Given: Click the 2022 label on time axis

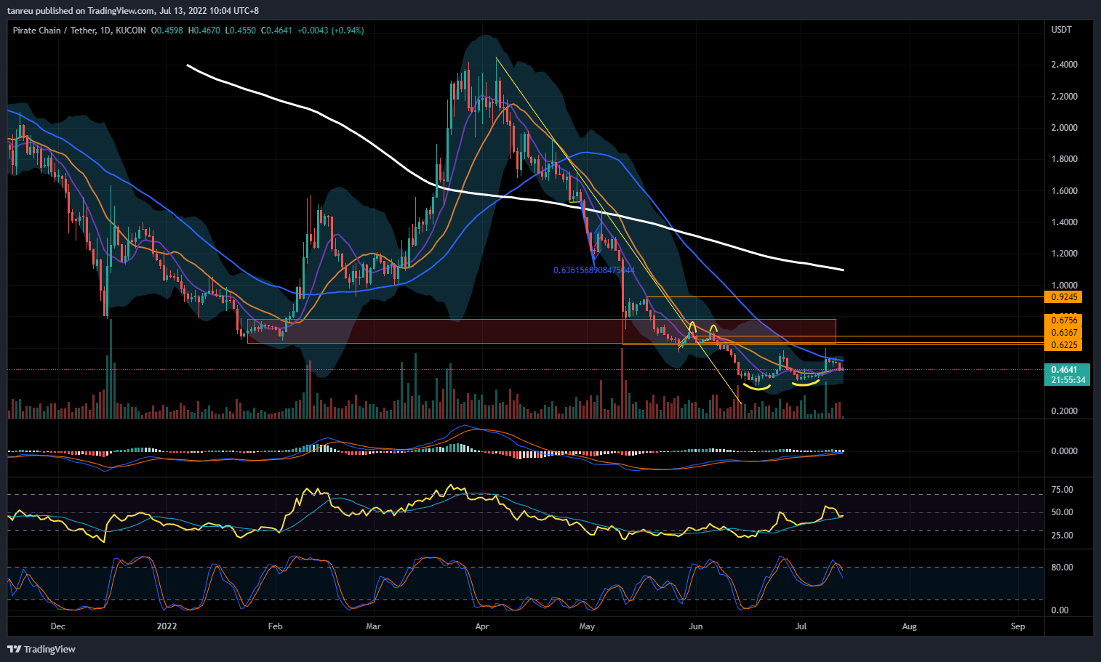Looking at the screenshot, I should (x=167, y=626).
